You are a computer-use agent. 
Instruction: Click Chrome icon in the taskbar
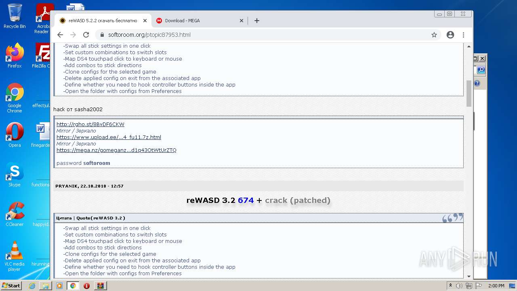73,286
